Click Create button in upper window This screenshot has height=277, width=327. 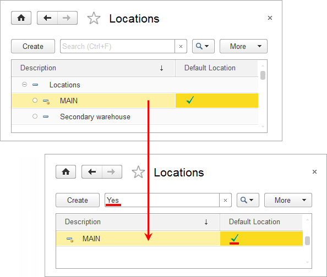[33, 46]
